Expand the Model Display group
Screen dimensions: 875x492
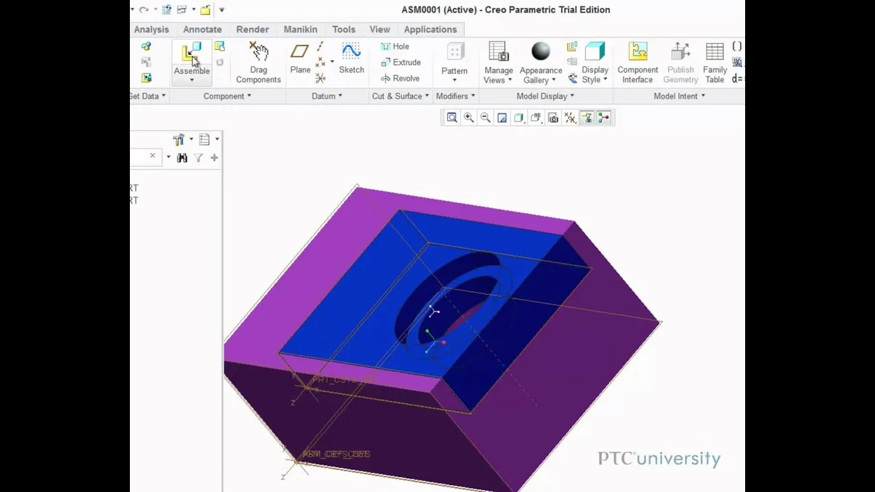pyautogui.click(x=546, y=96)
